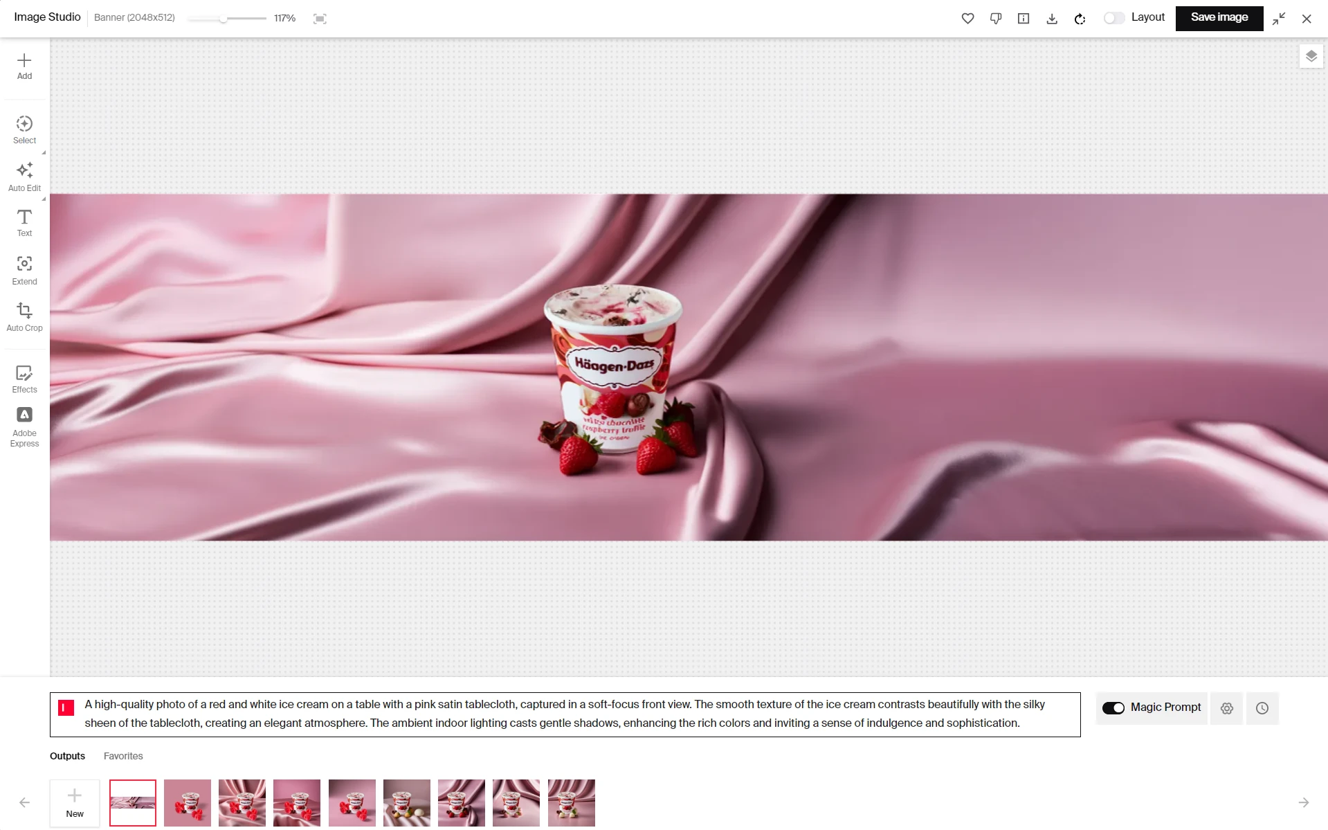Select the Text tool
This screenshot has height=830, width=1328.
24,223
